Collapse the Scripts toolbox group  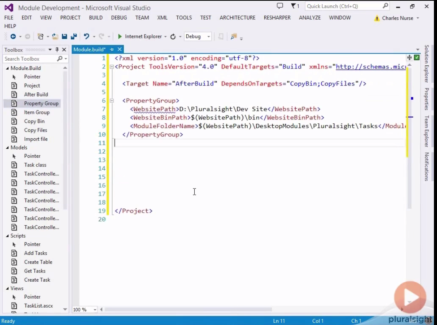[x=7, y=236]
